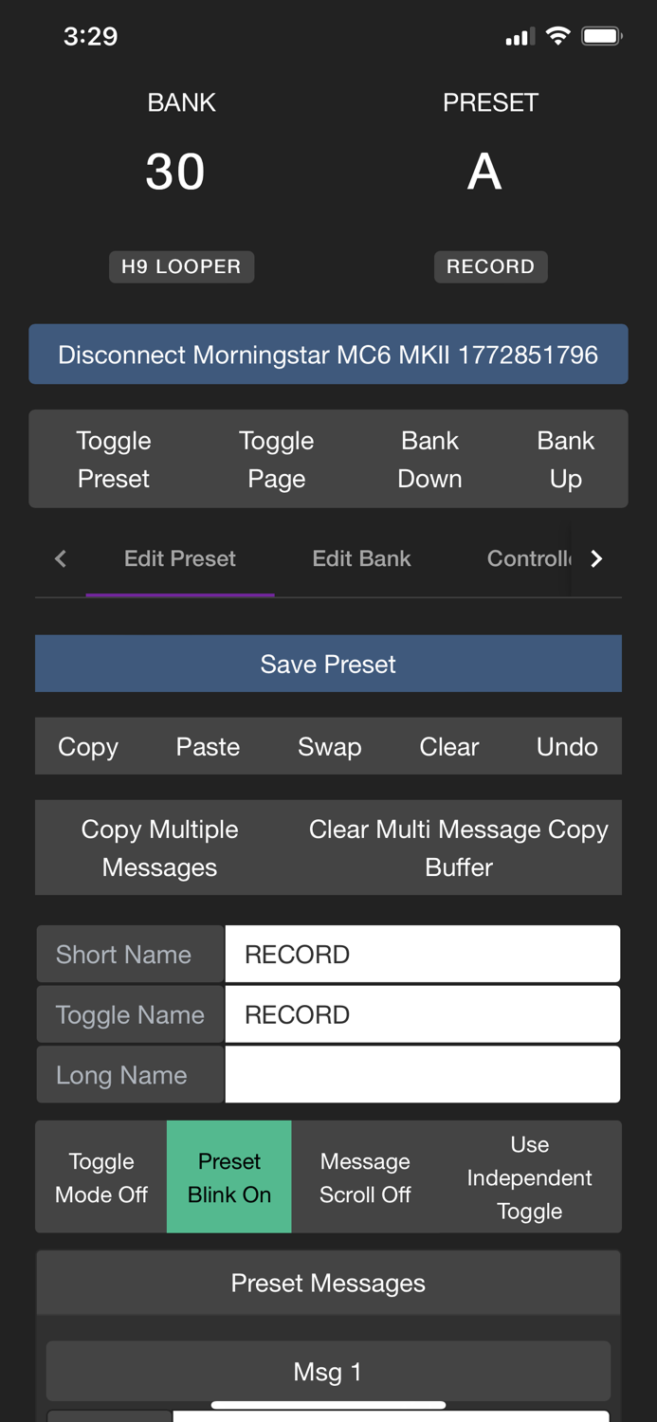Copy Multiple Messages from this preset
Viewport: 657px width, 1422px height.
[159, 848]
